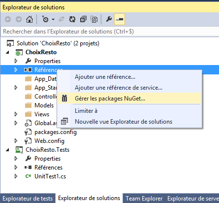Select the ChoixResto project name

(x=41, y=52)
